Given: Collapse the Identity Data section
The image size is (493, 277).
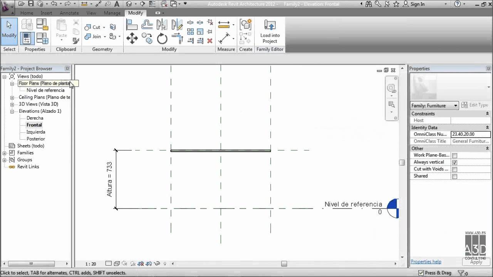Looking at the screenshot, I should point(487,127).
